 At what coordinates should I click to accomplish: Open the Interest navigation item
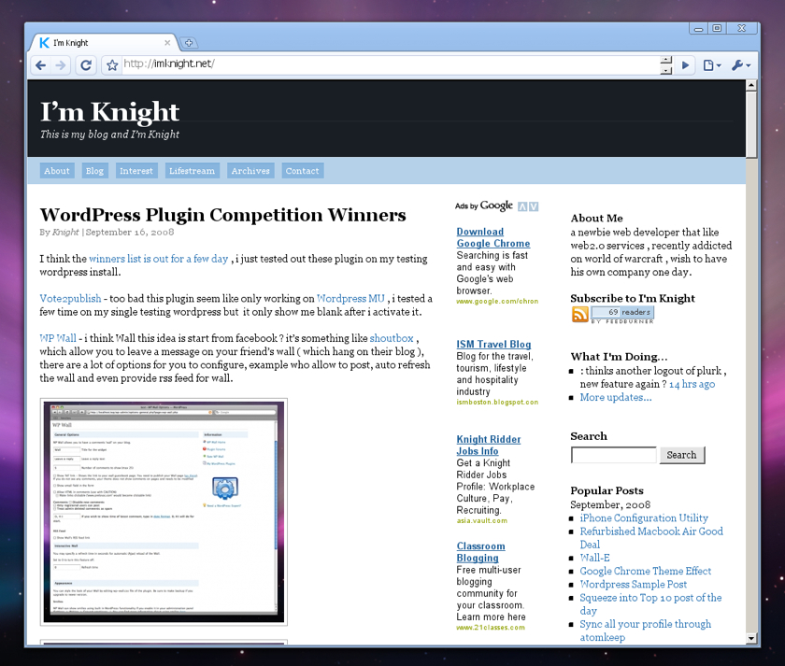136,171
